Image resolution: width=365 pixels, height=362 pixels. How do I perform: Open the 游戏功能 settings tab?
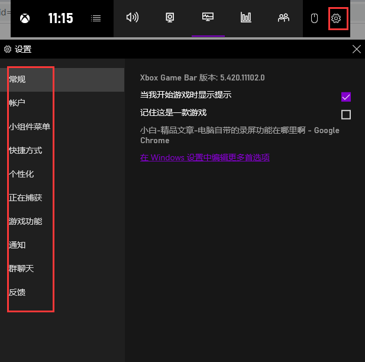[x=62, y=221]
